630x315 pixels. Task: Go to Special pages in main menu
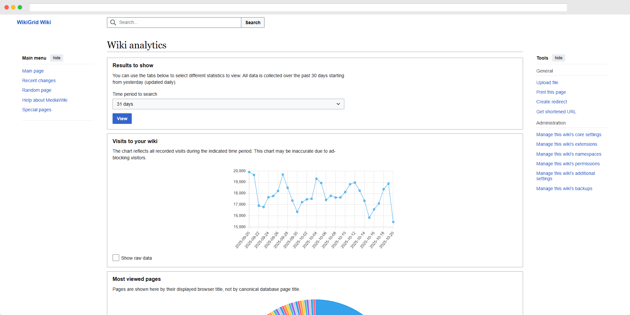(37, 110)
